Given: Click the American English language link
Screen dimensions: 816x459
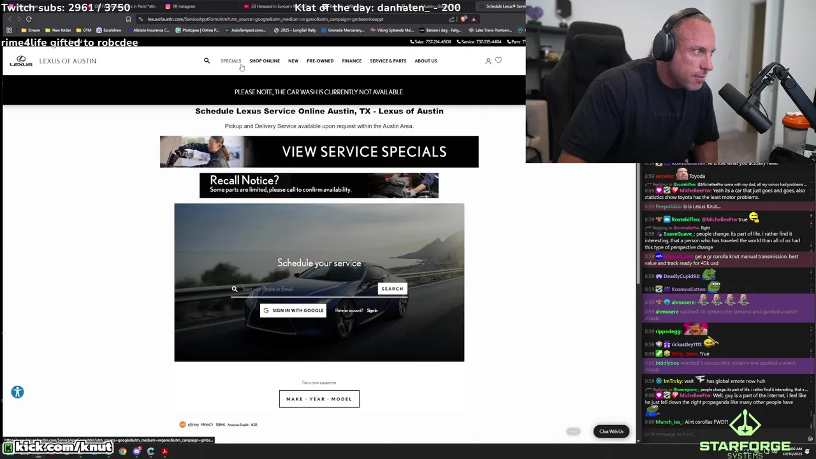Looking at the screenshot, I should point(238,425).
